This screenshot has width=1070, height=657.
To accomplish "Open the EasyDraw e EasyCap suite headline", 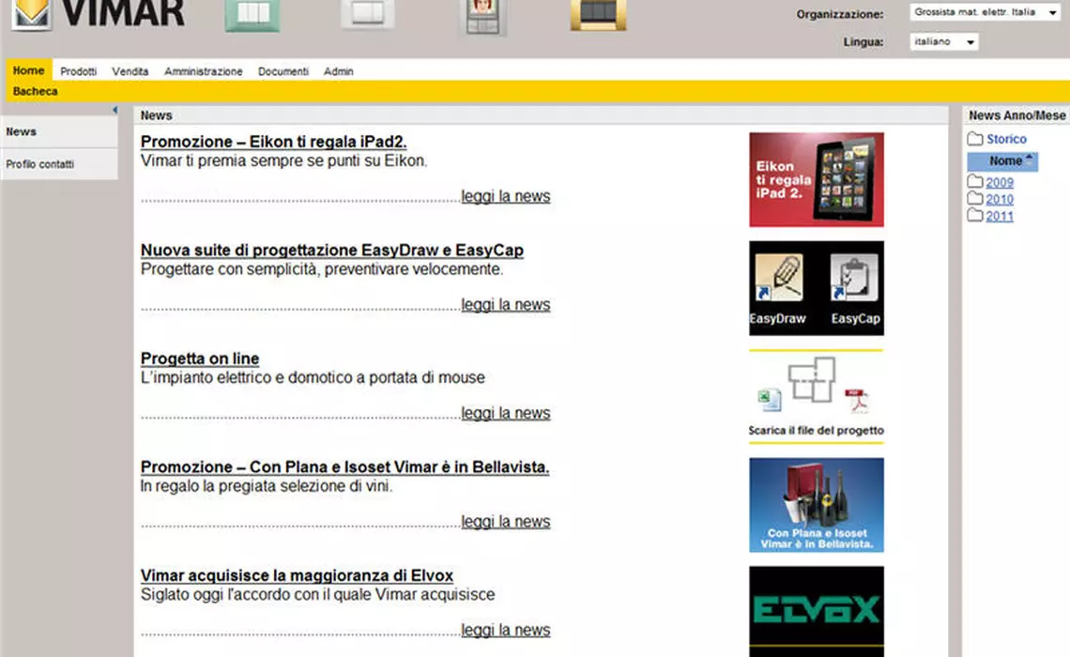I will click(x=332, y=250).
